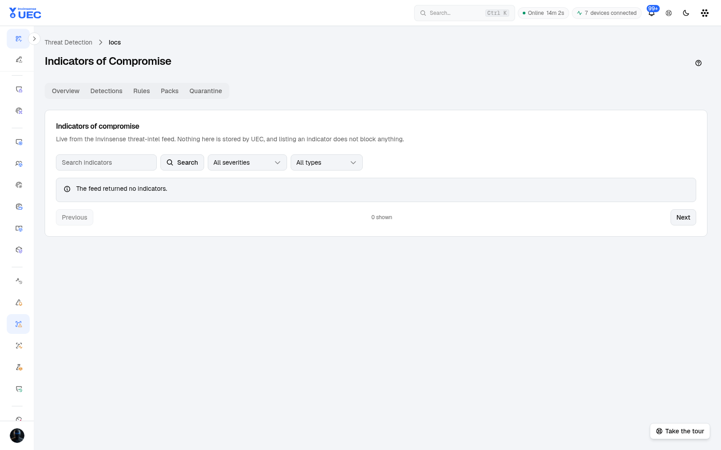Open the fingerprint scan sidebar icon
Image resolution: width=721 pixels, height=450 pixels.
coord(18,111)
